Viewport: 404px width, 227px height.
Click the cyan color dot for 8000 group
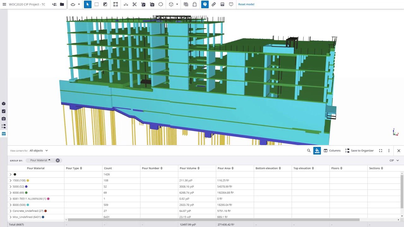click(x=28, y=205)
